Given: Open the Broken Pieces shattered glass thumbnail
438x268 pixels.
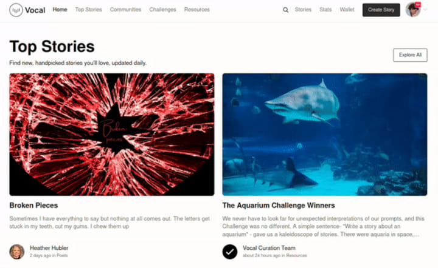Looking at the screenshot, I should 112,135.
